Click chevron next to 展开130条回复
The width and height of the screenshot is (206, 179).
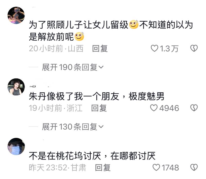click(101, 127)
